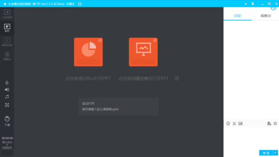Expand the send button dropdown arrow
Screen dimensions: 279x157
coord(275,153)
